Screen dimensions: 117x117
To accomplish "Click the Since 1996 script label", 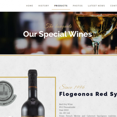I will click(72, 87).
